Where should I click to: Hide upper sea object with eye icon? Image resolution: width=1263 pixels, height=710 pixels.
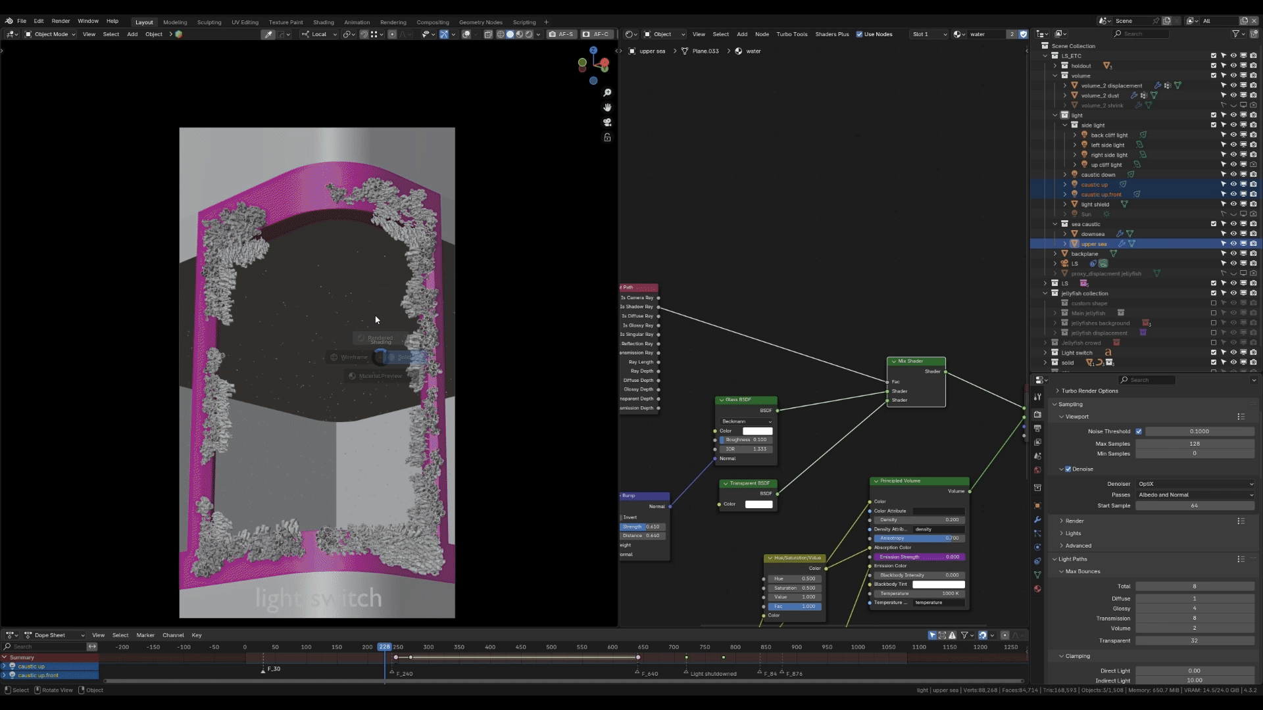(x=1233, y=244)
